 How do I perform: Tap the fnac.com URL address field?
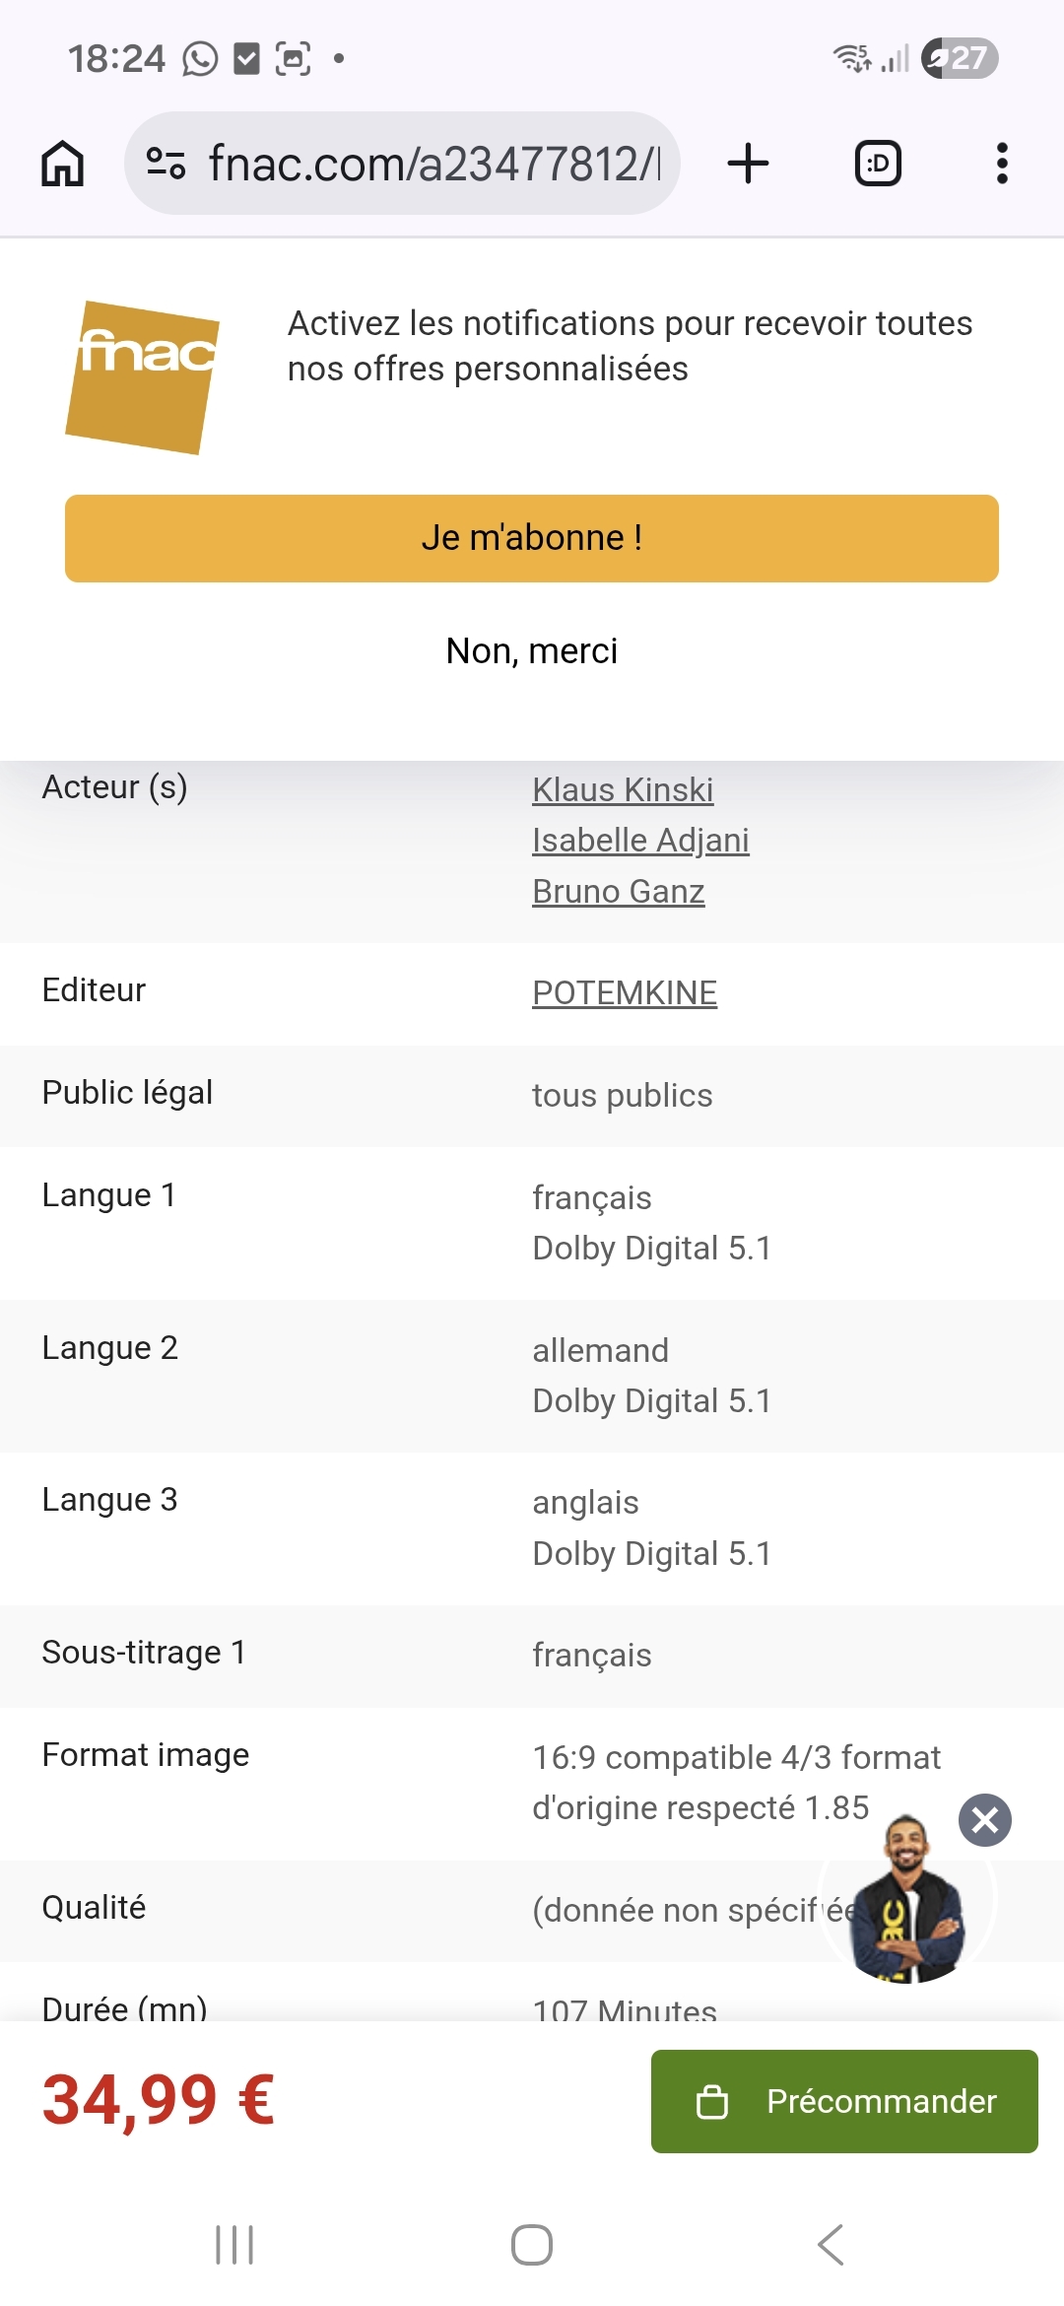point(402,163)
